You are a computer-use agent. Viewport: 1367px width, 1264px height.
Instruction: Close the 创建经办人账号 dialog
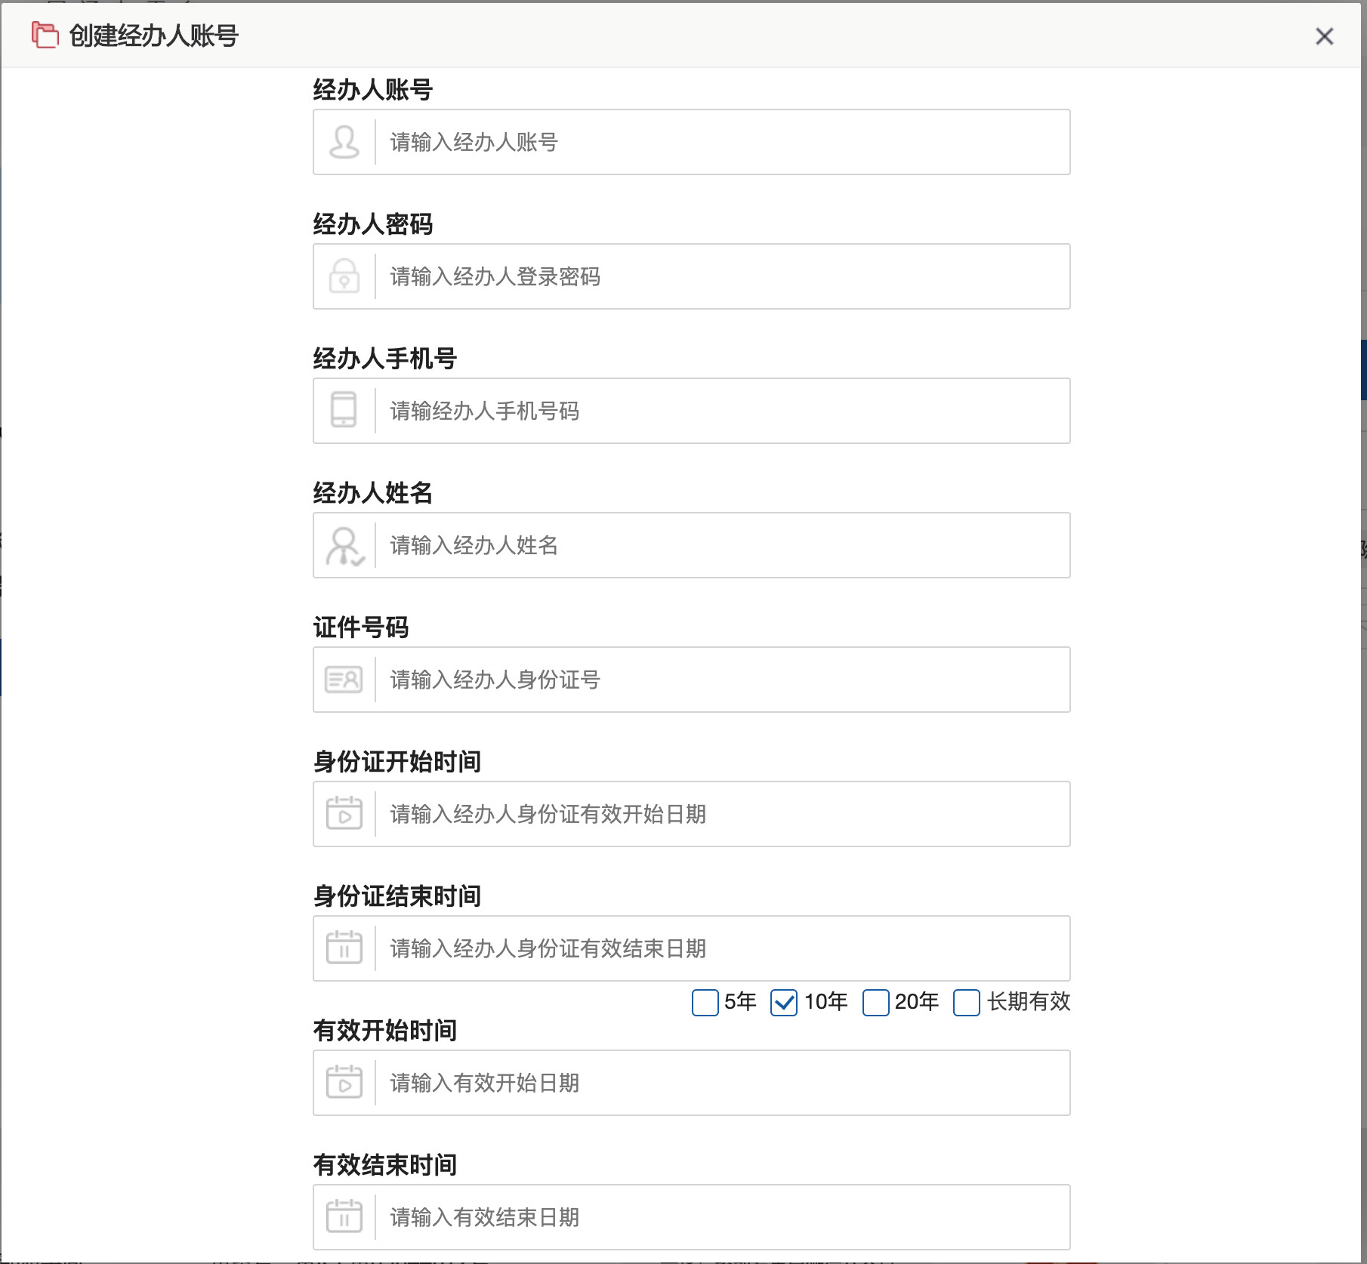[x=1324, y=36]
